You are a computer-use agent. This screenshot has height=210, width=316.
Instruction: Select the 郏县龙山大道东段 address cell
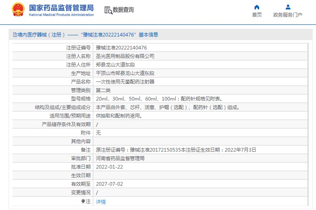(200, 64)
